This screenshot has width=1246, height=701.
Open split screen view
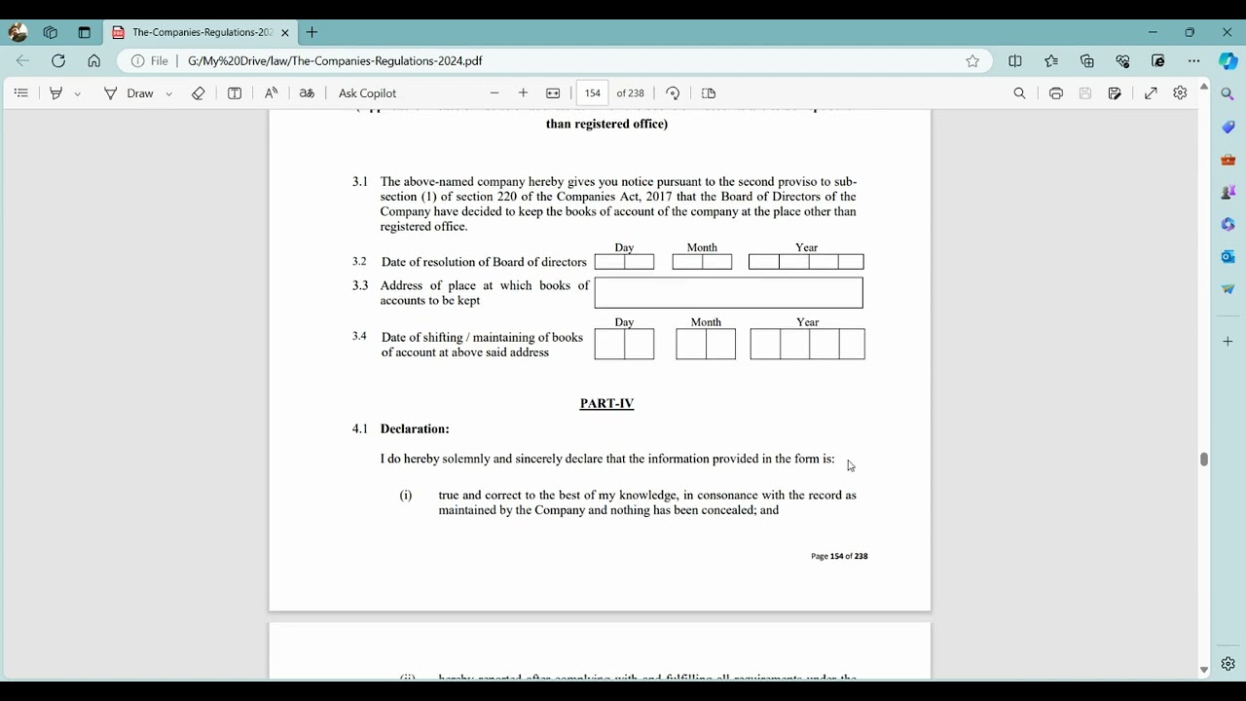click(x=1015, y=60)
